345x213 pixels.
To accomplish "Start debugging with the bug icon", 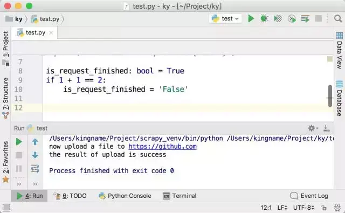I will (264, 18).
